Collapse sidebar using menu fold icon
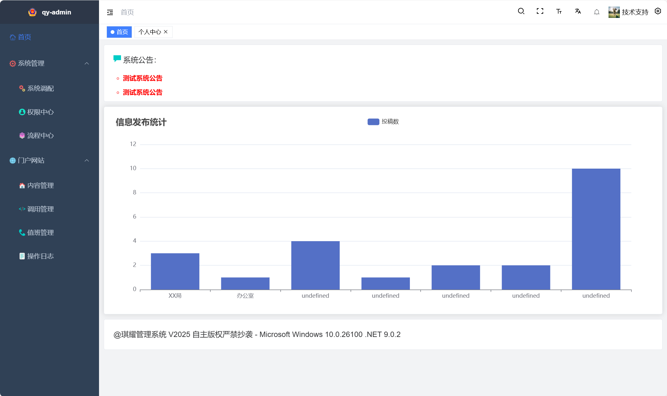 (x=110, y=12)
